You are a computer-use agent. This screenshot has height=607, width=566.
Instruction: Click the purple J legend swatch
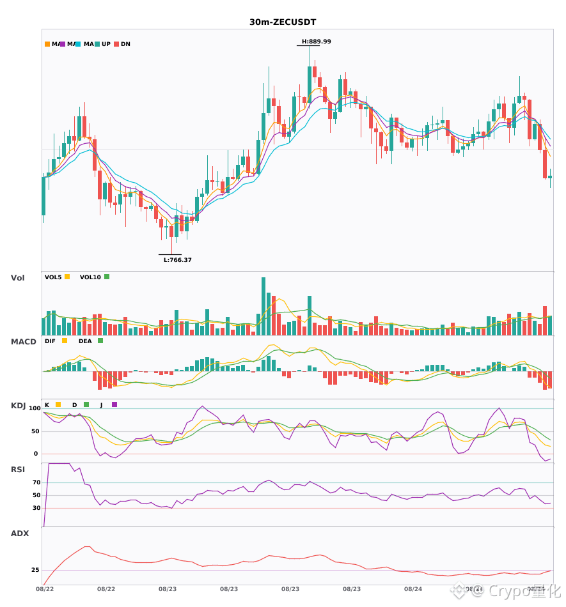(x=114, y=404)
